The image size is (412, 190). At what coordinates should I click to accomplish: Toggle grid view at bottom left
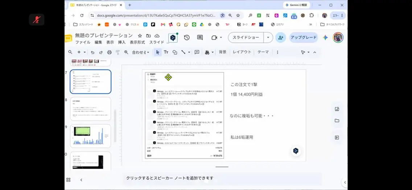click(x=68, y=180)
